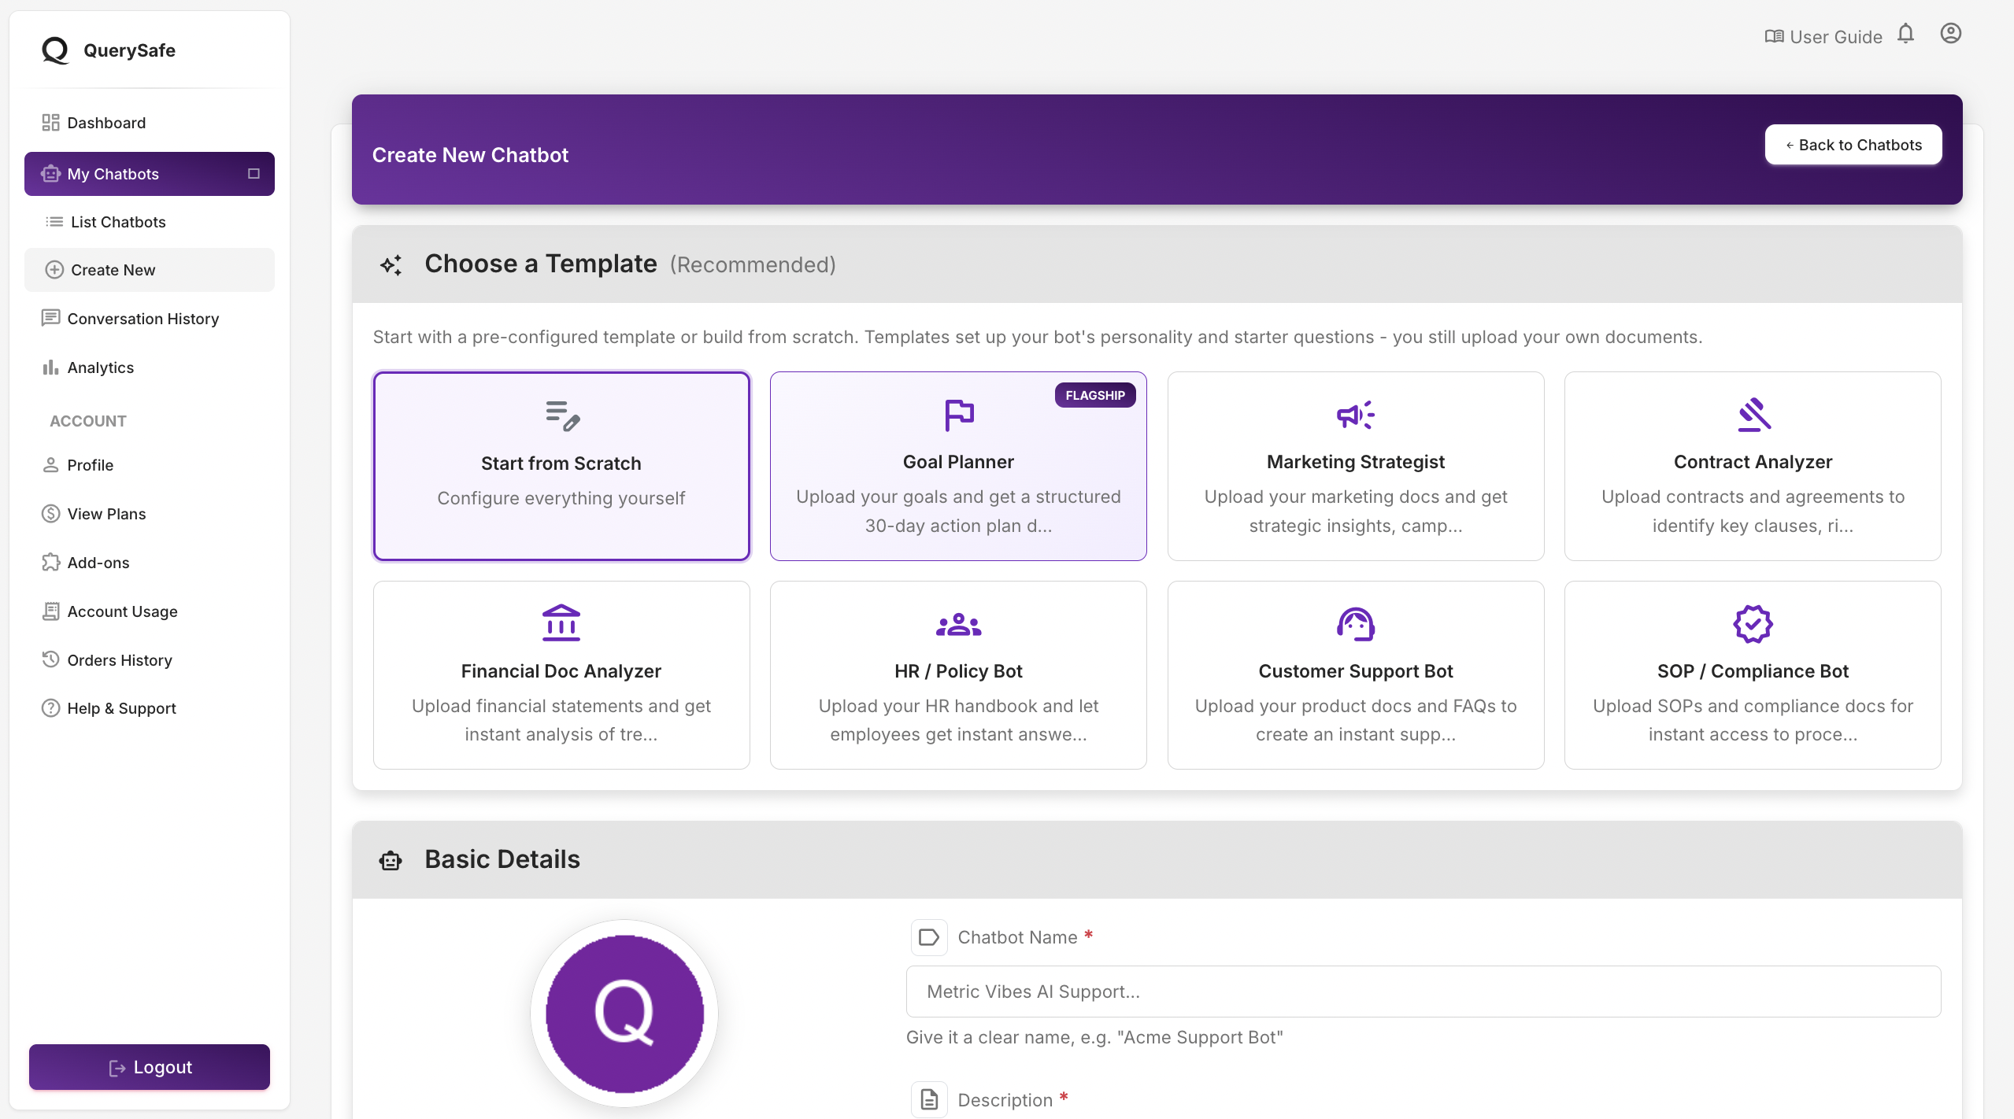
Task: Select the Create New plus icon
Action: tap(53, 269)
